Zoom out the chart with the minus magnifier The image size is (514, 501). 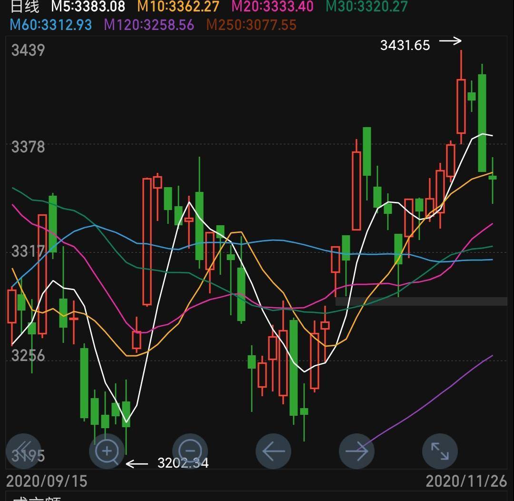190,451
